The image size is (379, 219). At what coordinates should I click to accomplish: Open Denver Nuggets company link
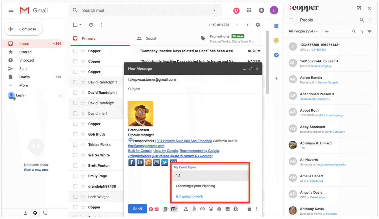pyautogui.click(x=328, y=83)
